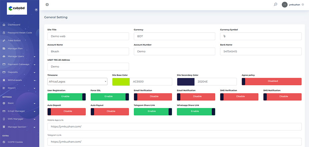Open GDPR Cookie in the sidebar
This screenshot has width=309, height=147.
pyautogui.click(x=15, y=142)
